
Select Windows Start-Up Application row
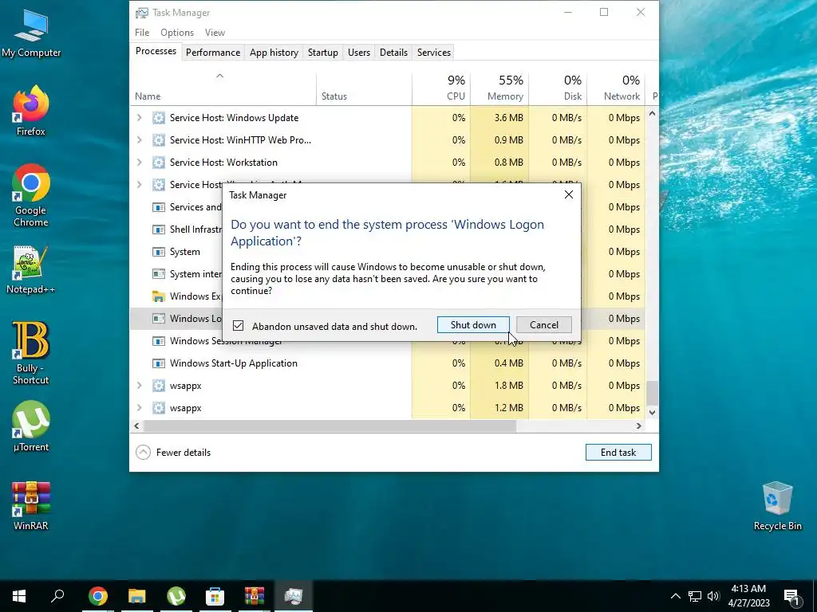[388, 363]
